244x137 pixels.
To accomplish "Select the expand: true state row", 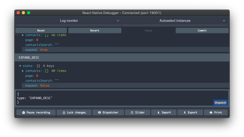I will pos(125,50).
